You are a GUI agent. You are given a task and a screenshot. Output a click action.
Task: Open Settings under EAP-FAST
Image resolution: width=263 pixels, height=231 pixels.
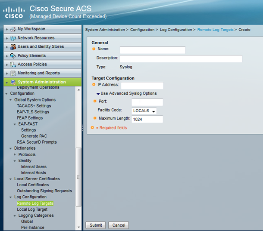(28, 130)
